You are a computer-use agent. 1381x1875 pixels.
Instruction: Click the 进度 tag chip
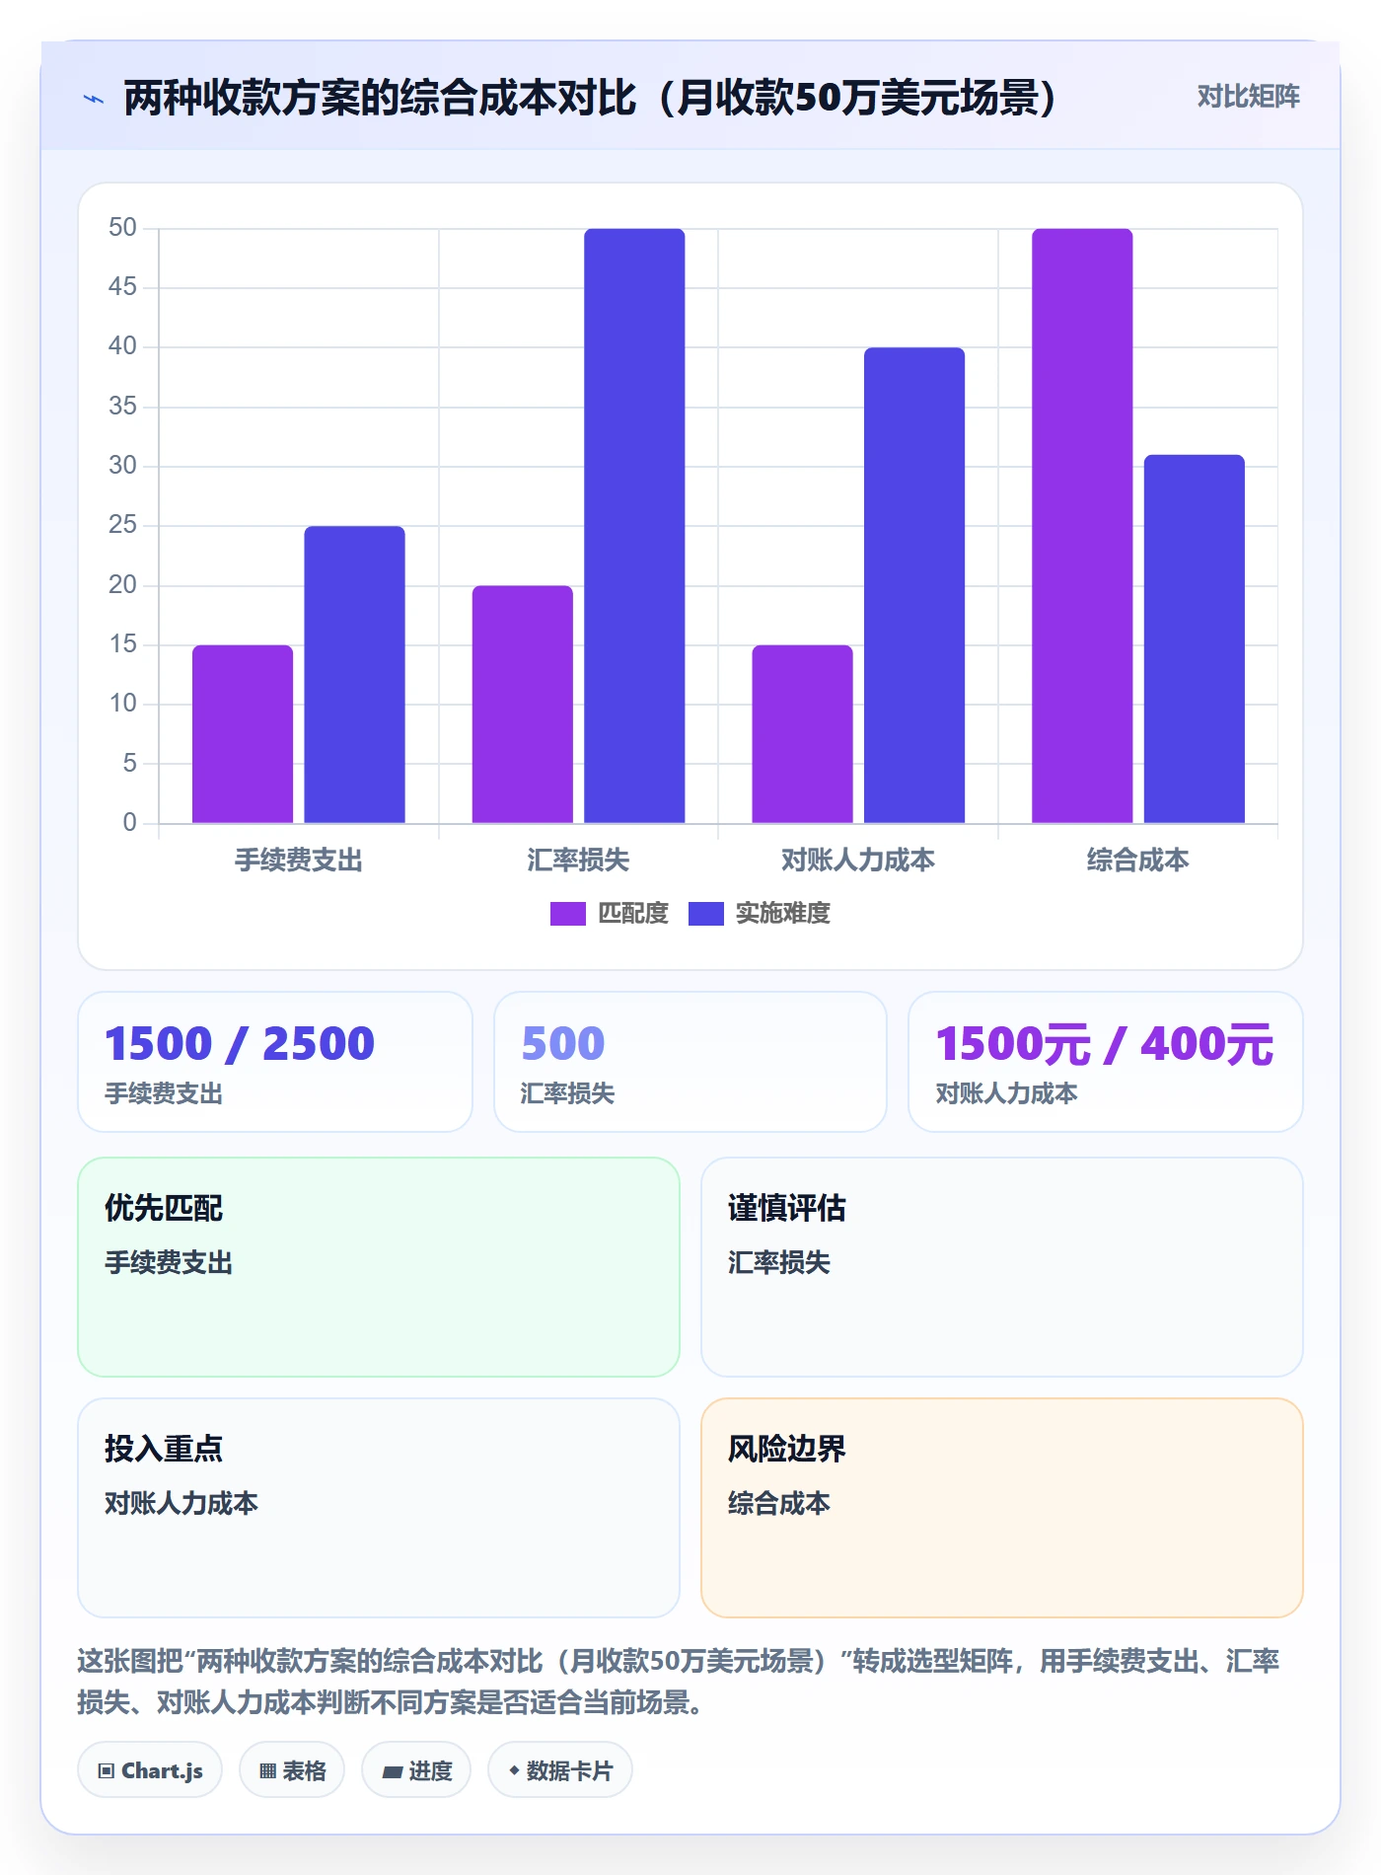416,1770
